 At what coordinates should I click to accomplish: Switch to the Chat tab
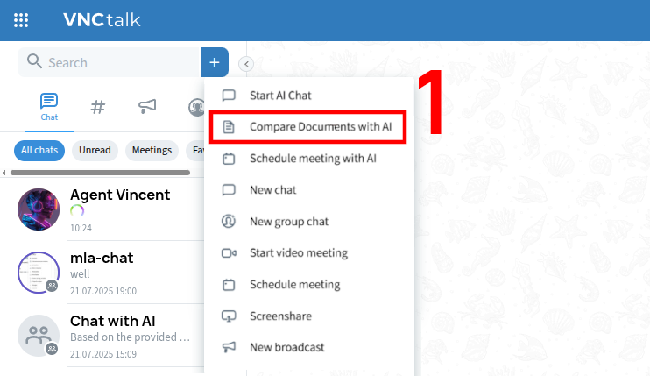click(x=49, y=107)
